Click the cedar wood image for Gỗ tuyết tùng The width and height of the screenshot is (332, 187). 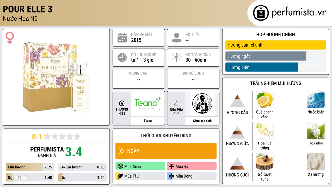pyautogui.click(x=265, y=162)
